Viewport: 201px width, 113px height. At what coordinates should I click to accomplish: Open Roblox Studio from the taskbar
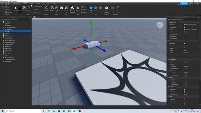tap(74, 111)
